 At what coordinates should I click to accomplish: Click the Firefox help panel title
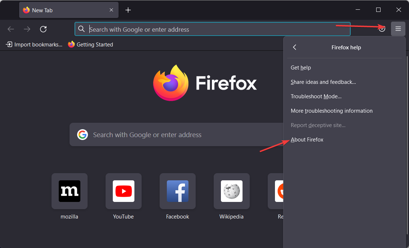[x=346, y=48]
